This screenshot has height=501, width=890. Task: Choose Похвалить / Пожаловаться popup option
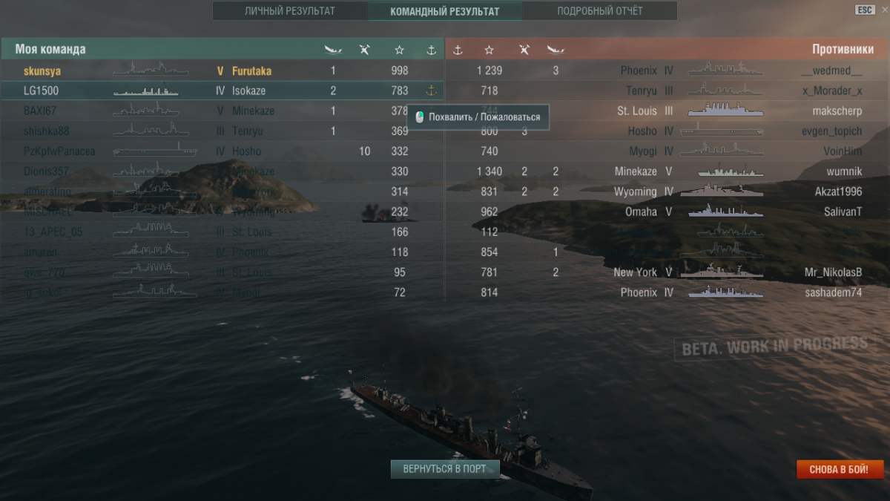[479, 117]
